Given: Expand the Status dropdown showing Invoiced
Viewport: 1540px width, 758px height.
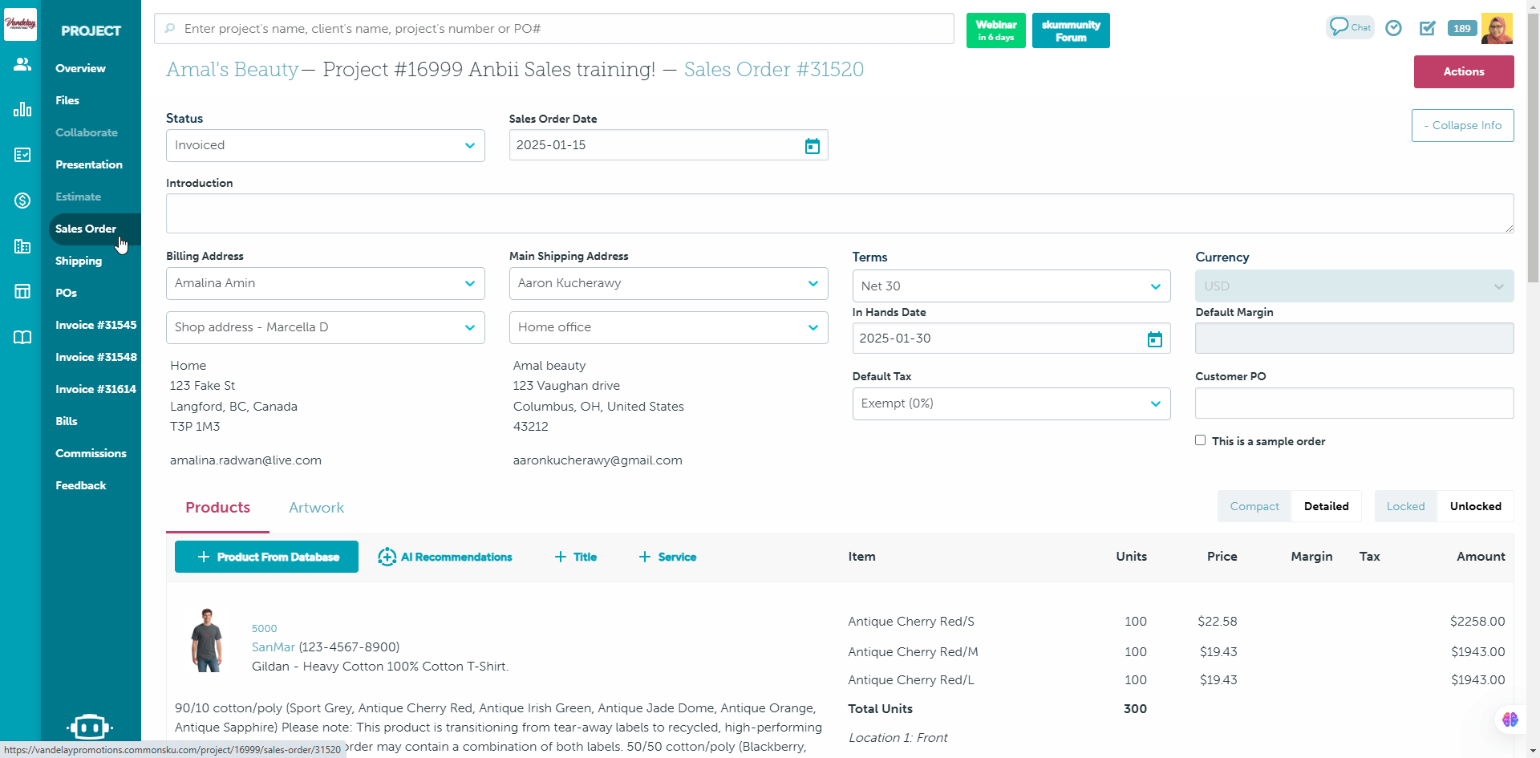Looking at the screenshot, I should 325,145.
